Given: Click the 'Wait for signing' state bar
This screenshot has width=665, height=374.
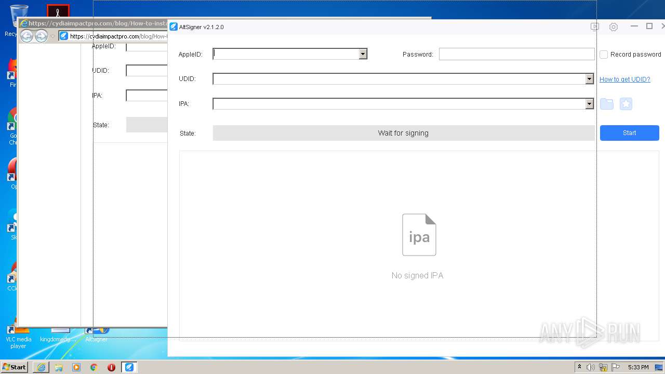Looking at the screenshot, I should 403,133.
